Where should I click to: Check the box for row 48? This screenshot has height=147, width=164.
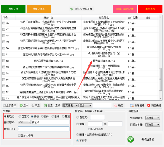click(4, 36)
